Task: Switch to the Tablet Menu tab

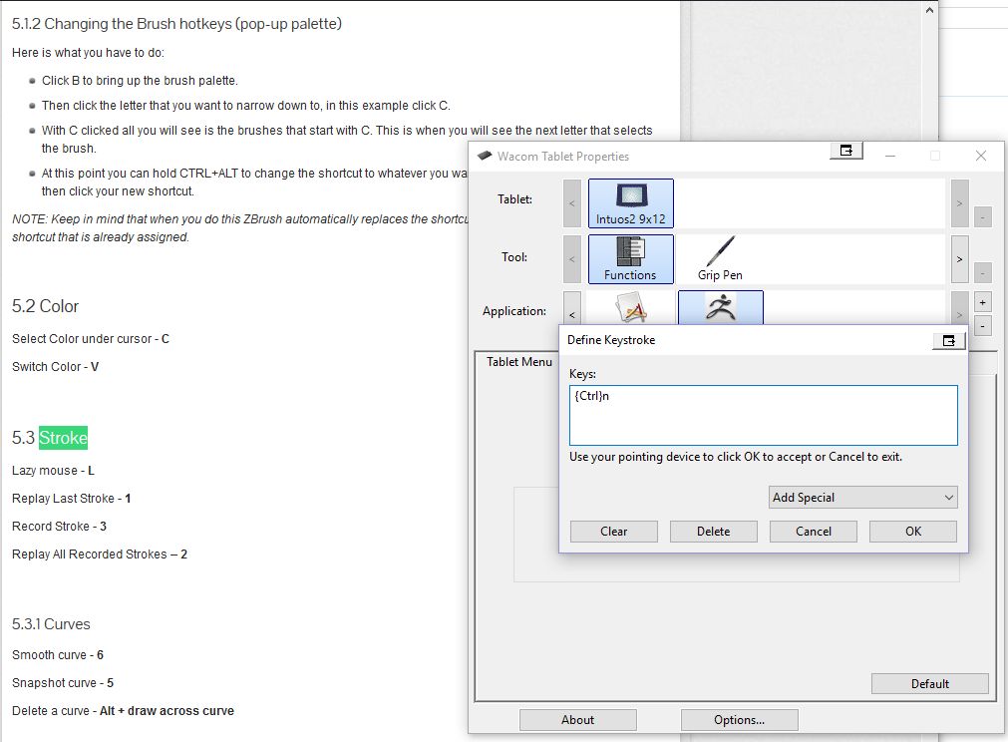Action: tap(518, 362)
